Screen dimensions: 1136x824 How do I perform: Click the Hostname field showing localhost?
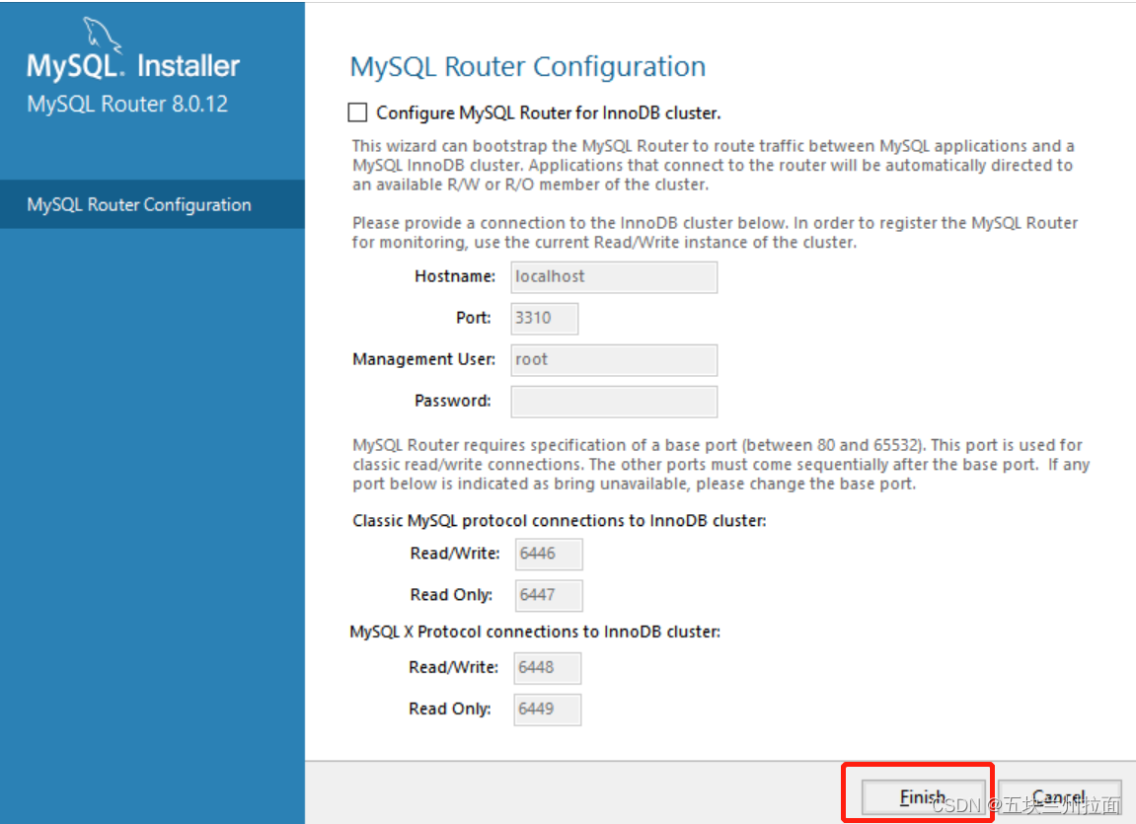click(x=614, y=277)
